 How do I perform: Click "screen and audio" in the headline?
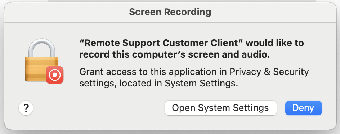click(x=229, y=55)
